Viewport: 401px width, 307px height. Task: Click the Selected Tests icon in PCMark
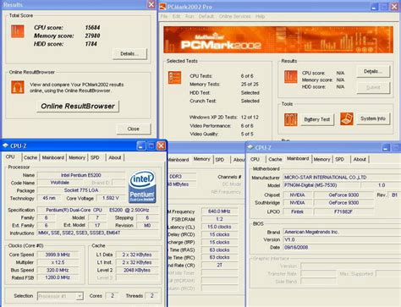(174, 78)
